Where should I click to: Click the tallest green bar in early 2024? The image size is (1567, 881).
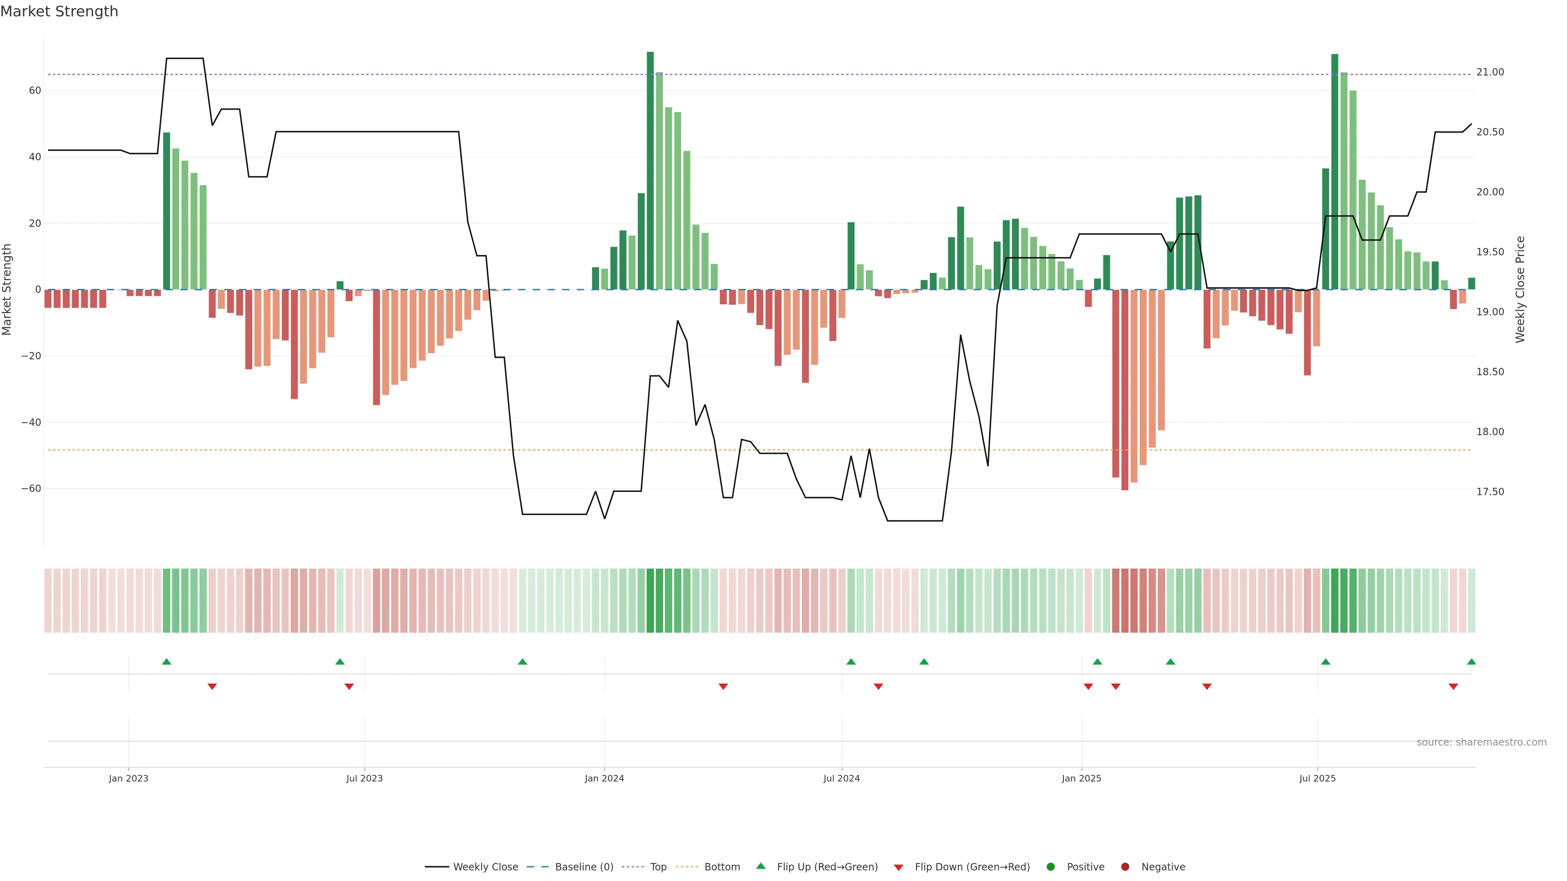point(650,170)
